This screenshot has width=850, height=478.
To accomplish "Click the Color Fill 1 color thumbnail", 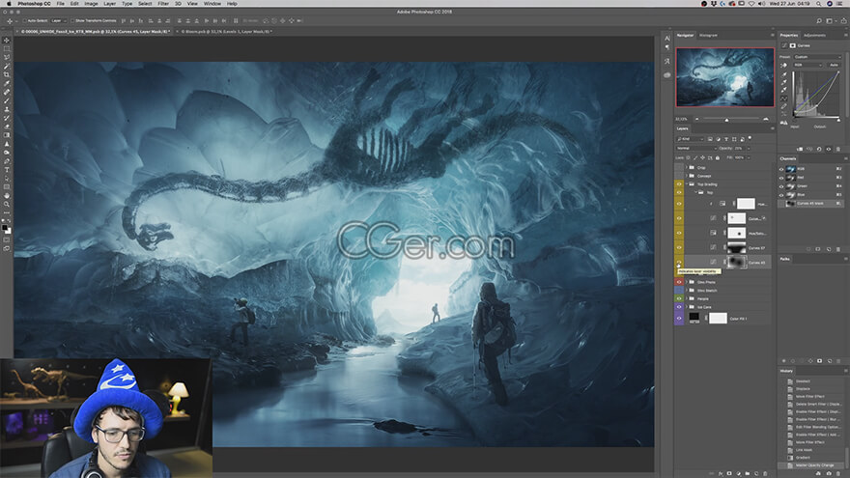I will 694,318.
